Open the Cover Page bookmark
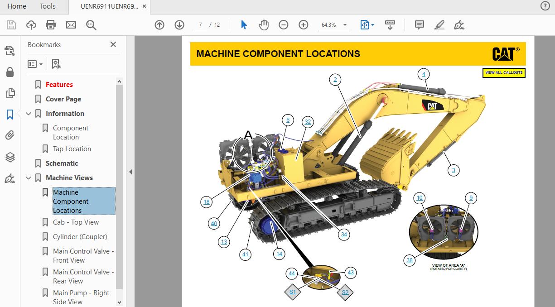This screenshot has height=307, width=555. pyautogui.click(x=63, y=99)
